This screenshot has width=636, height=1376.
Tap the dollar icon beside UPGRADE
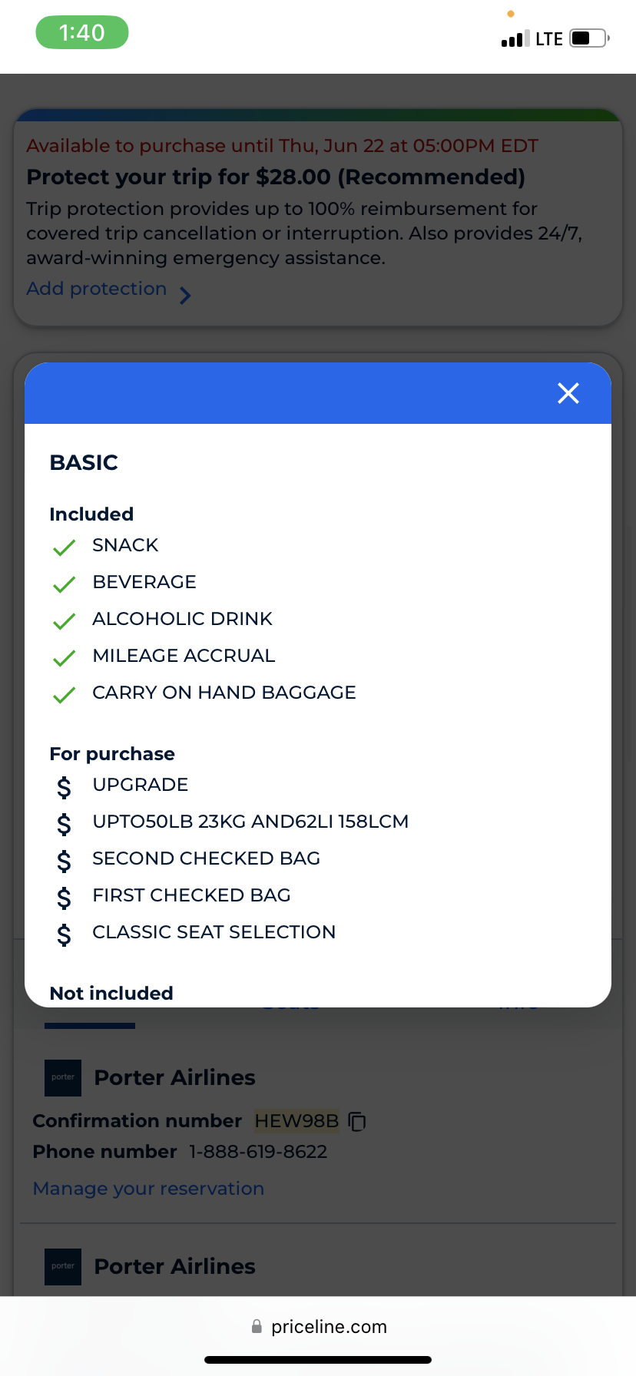pos(64,786)
